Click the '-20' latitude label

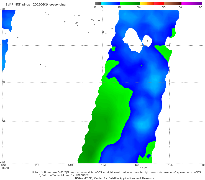pos(2,9)
